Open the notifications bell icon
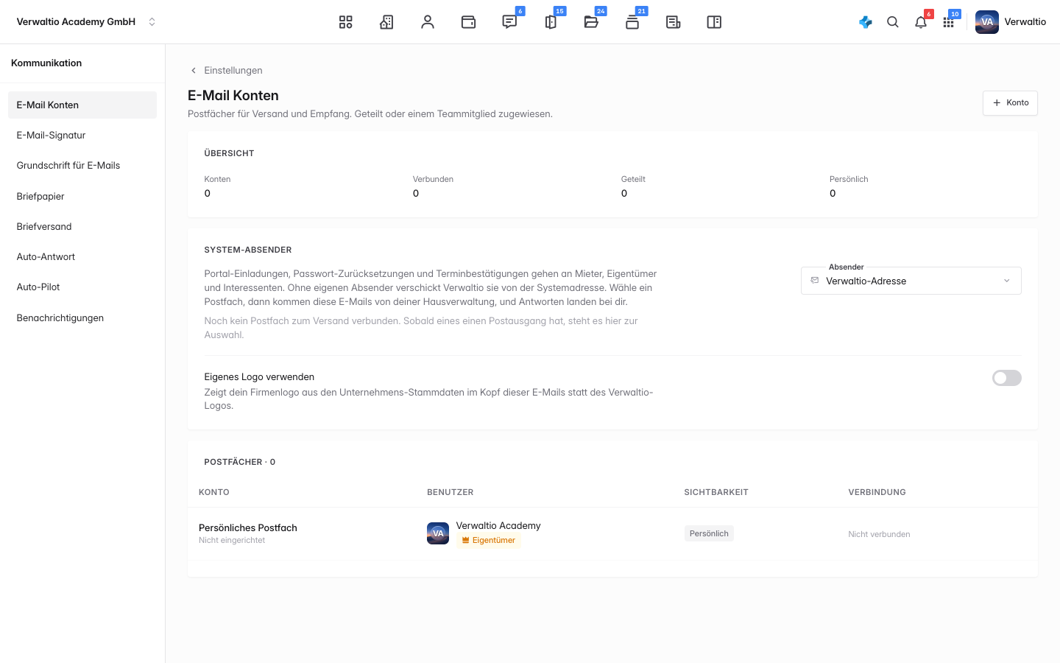The image size is (1060, 663). (921, 22)
